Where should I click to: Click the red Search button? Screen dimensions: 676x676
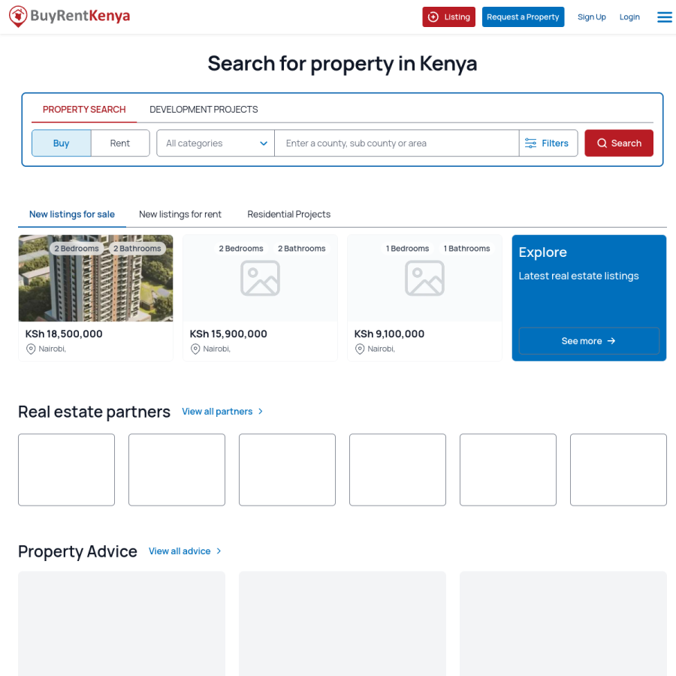(x=619, y=143)
